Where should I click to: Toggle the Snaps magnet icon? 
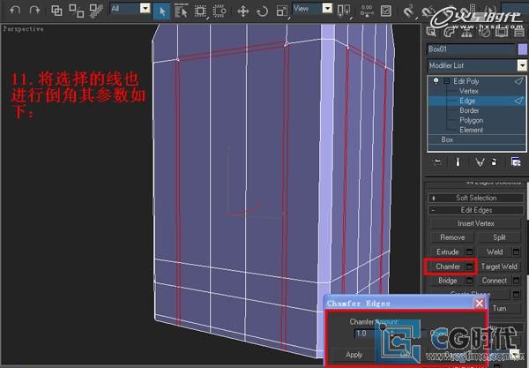[409, 11]
